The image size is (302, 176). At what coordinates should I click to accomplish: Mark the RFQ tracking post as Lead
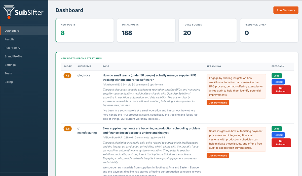click(276, 75)
